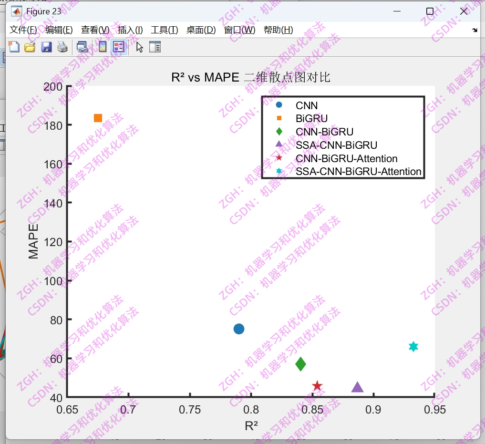Viewport: 485px width, 444px height.
Task: Print the figure with the printer icon
Action: (62, 47)
